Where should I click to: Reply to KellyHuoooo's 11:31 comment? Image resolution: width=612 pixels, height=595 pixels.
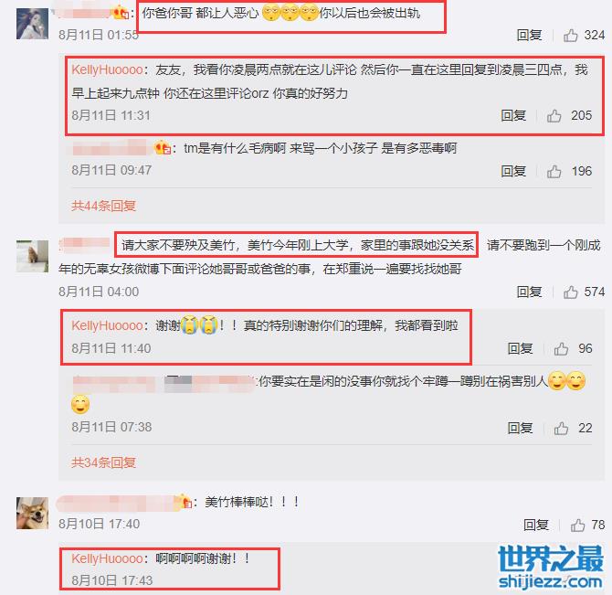513,115
